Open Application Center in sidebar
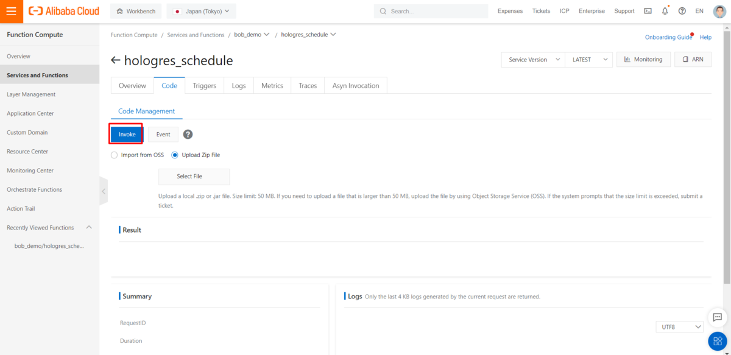This screenshot has width=731, height=355. point(49,113)
